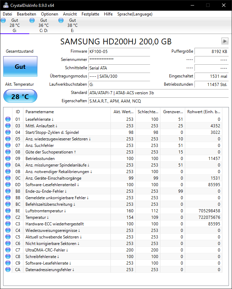
Task: Open the Hilfe menu
Action: pyautogui.click(x=108, y=14)
